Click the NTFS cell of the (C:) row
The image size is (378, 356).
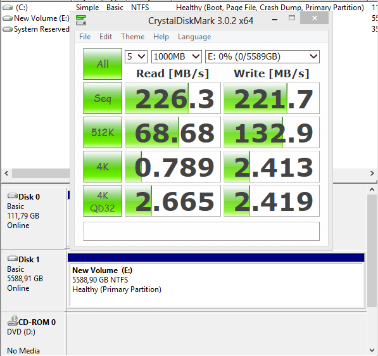[140, 8]
